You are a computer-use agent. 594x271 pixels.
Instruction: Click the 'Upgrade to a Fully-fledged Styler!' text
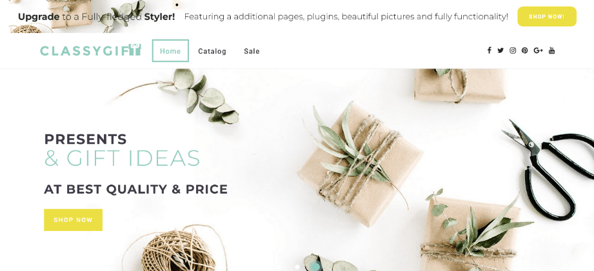97,17
